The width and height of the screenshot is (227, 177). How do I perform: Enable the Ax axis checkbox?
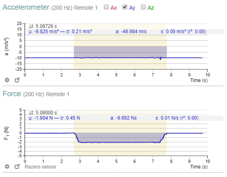coord(106,7)
